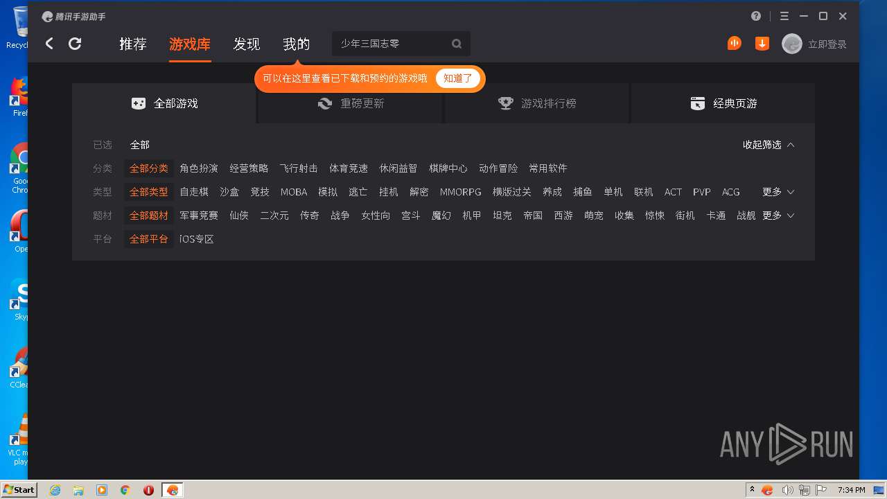Select the 全部题材 filter

click(149, 216)
